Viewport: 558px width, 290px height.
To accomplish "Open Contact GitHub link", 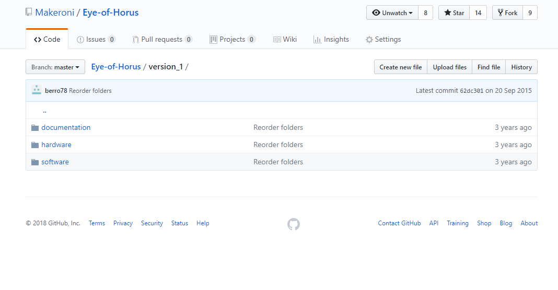I will 399,223.
